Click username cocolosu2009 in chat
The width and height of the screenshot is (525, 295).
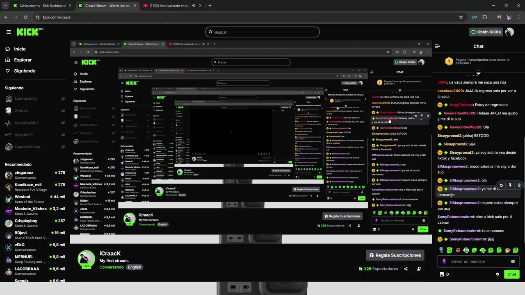(450, 91)
